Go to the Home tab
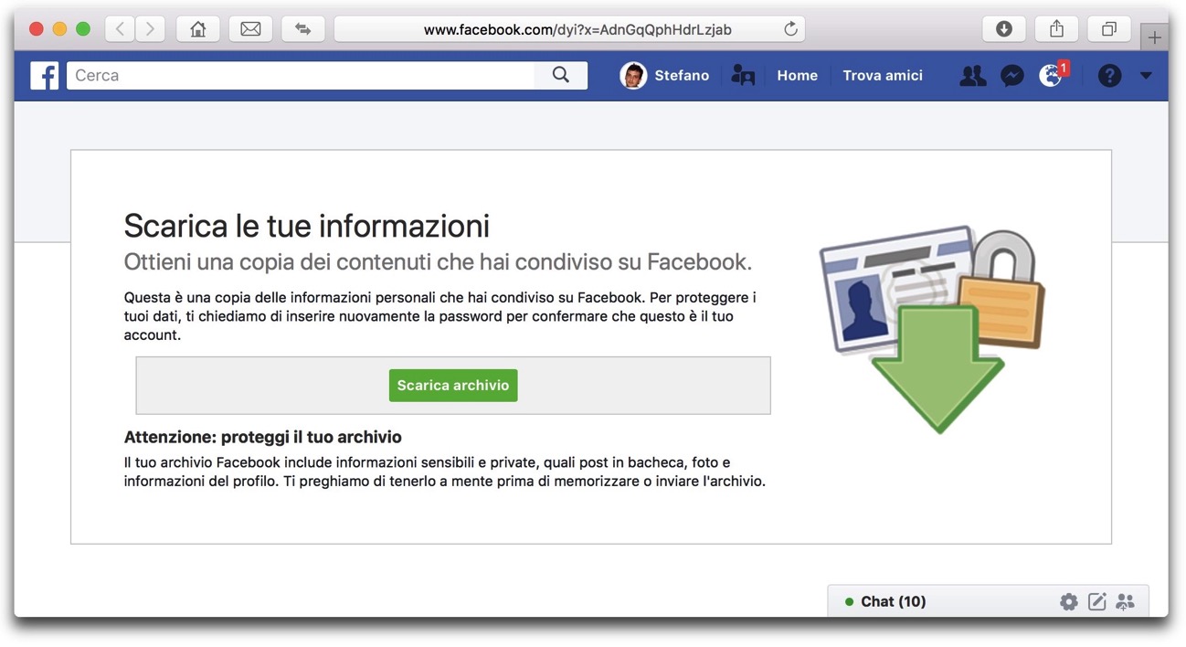Viewport: 1186px width, 647px height. [797, 76]
